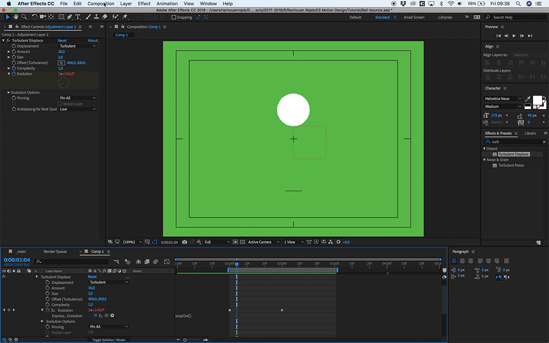The image size is (549, 343).
Task: Choose the Type text tool
Action: pos(78,17)
